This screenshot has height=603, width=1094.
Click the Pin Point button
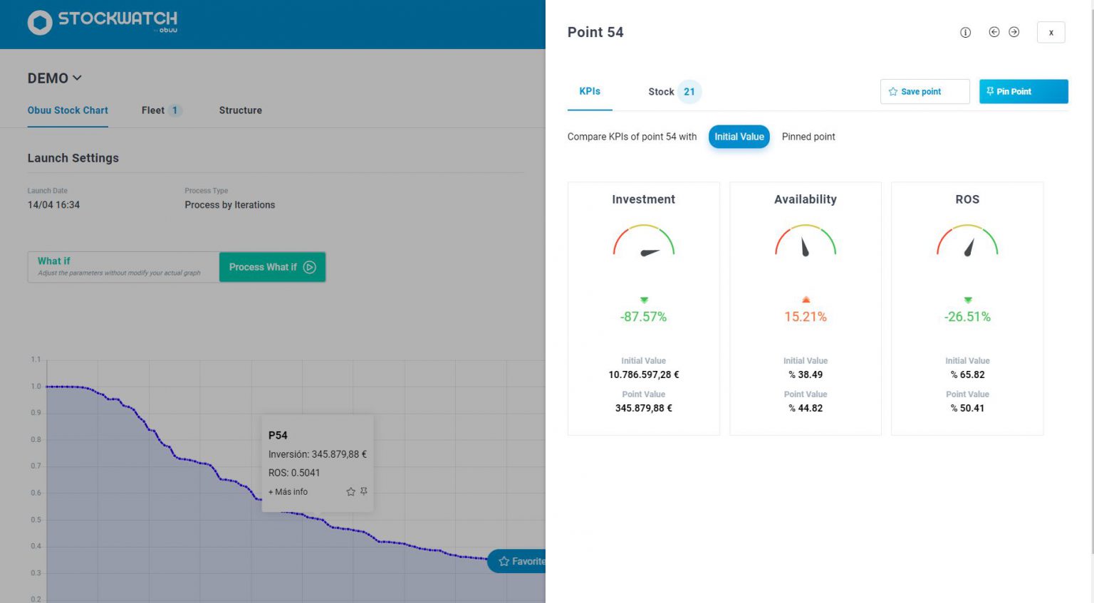pos(1023,91)
